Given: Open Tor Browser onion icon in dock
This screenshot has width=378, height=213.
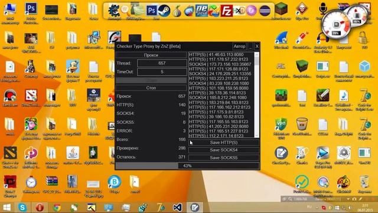Looking at the screenshot, I should [177, 11].
